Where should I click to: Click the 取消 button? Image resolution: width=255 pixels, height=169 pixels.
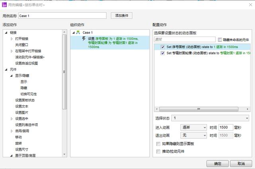point(241,163)
